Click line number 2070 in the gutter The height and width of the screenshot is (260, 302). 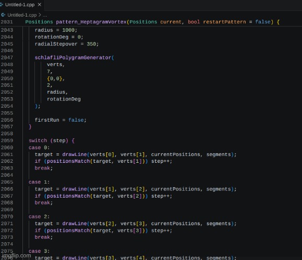click(7, 217)
